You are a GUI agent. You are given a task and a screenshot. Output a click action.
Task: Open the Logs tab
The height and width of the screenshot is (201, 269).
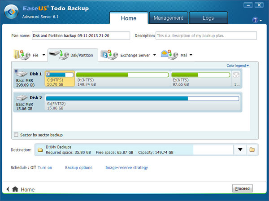pos(208,18)
